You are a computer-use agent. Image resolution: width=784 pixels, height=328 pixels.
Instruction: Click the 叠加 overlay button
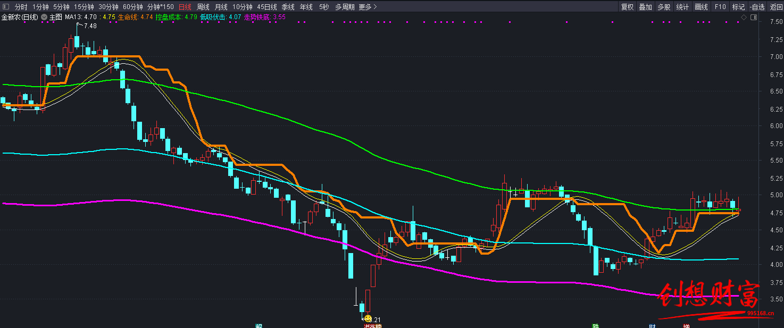click(x=646, y=7)
